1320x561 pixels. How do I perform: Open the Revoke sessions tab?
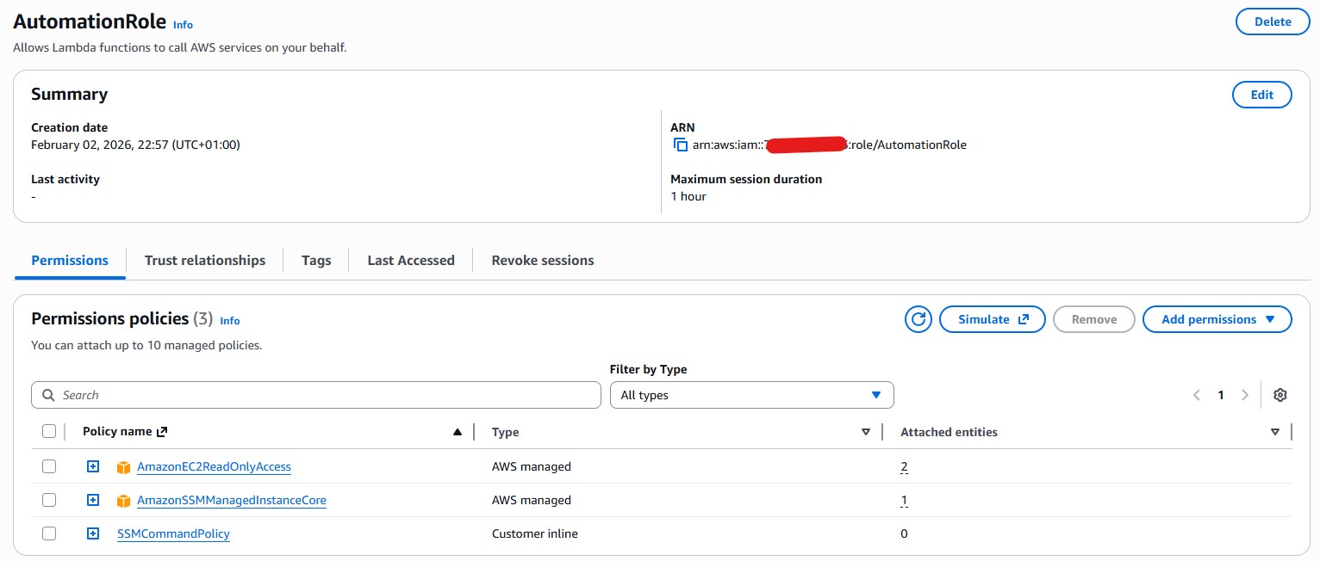(x=542, y=260)
